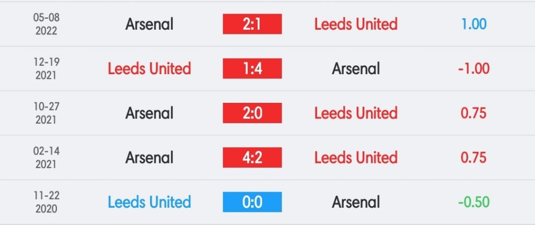Open the 1:4 match score
535x225 pixels.
point(252,68)
